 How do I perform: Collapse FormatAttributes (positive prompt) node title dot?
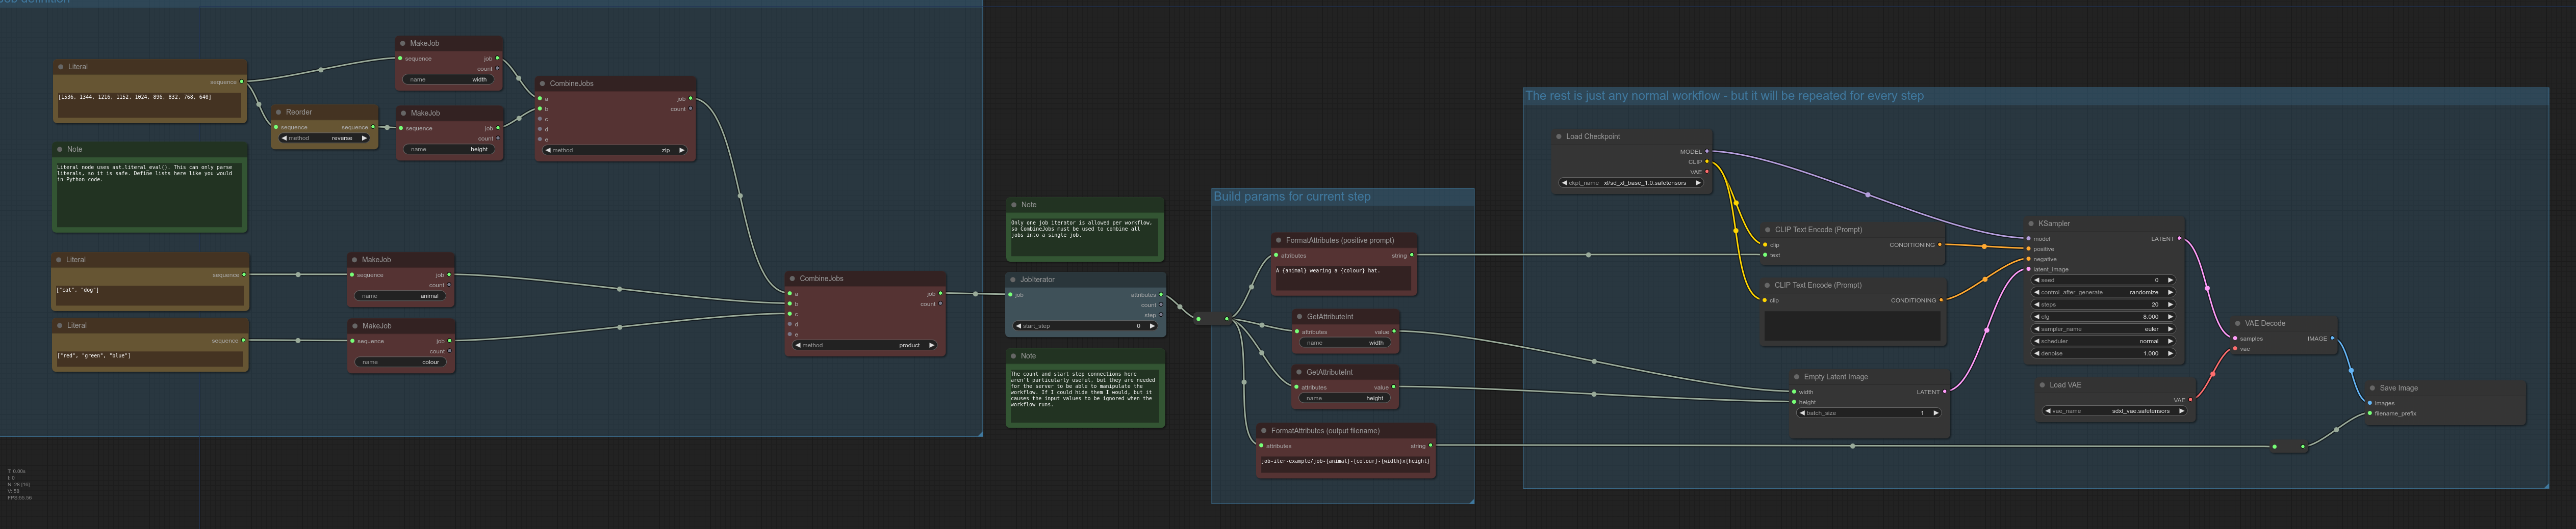[1279, 240]
